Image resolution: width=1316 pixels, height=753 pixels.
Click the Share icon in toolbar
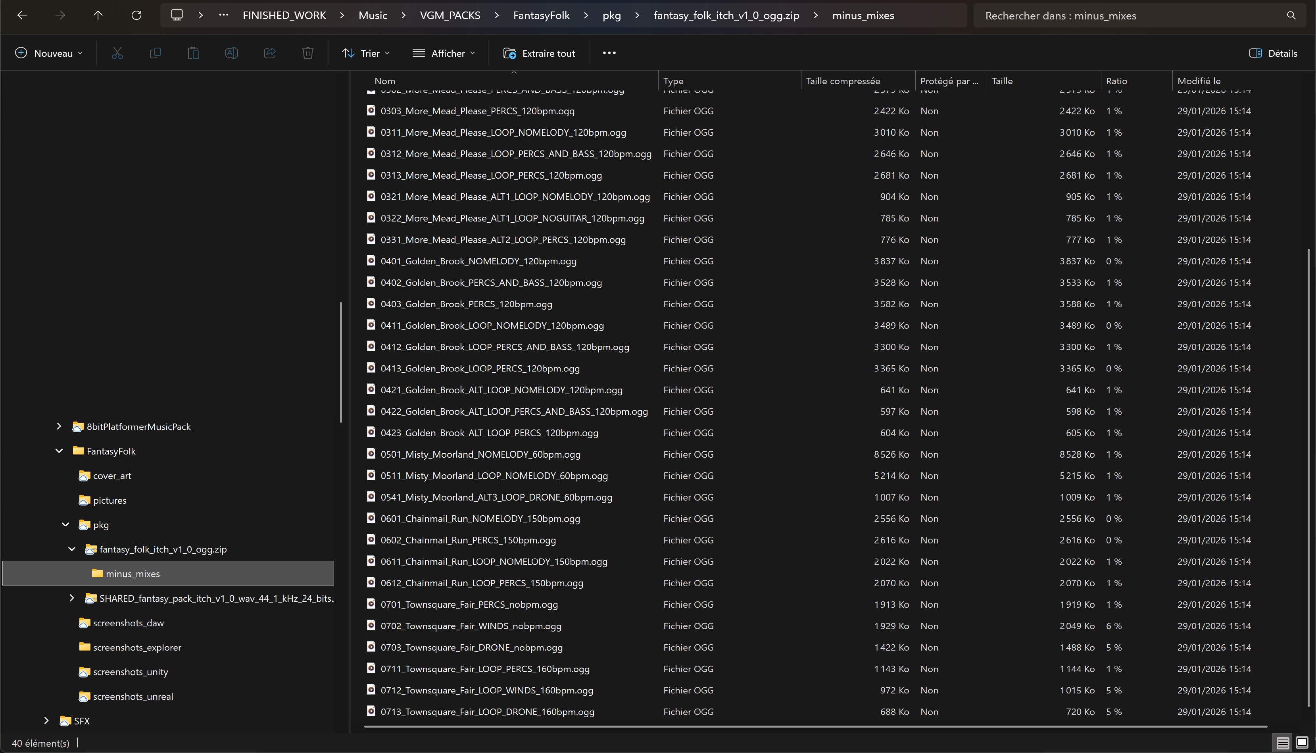[x=270, y=53]
